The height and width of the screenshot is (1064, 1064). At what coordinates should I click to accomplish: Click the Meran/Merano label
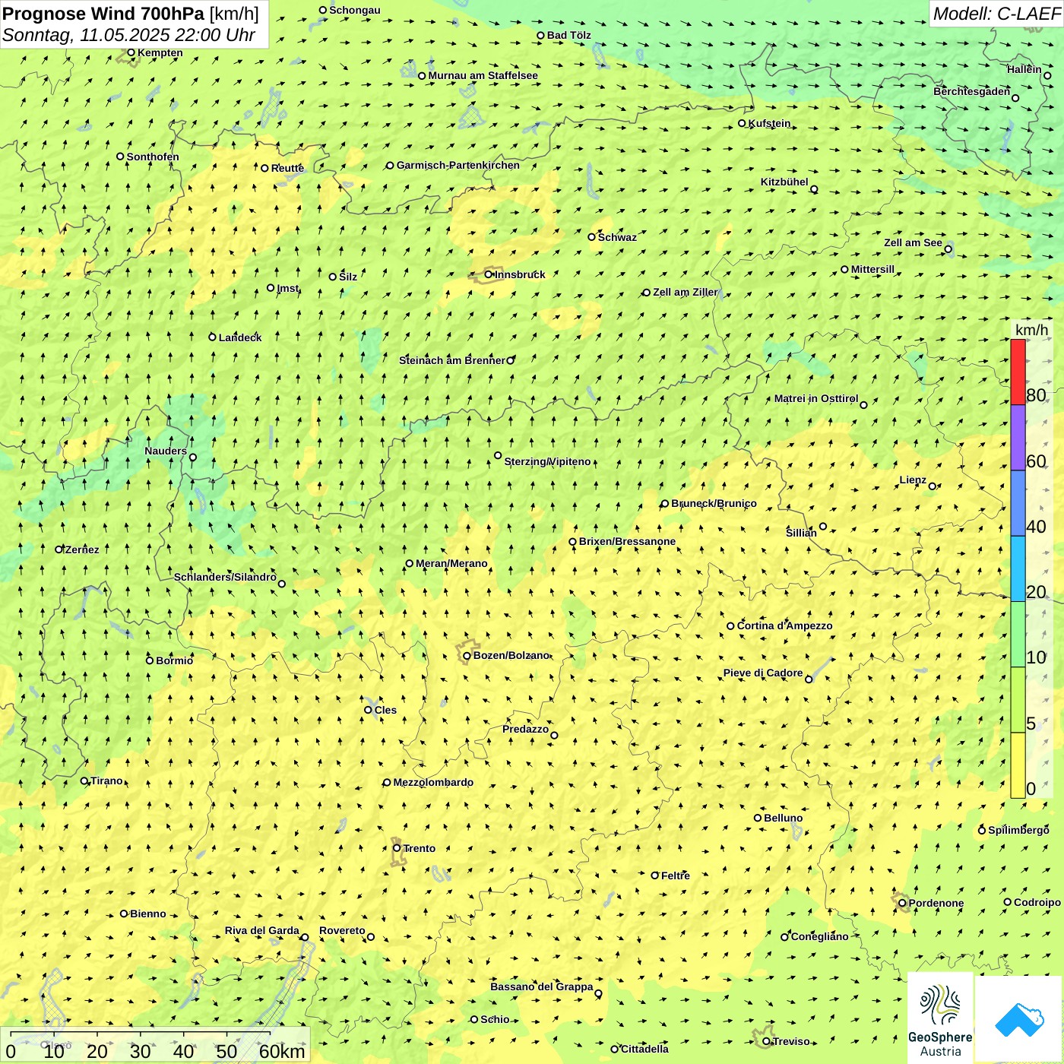[451, 563]
